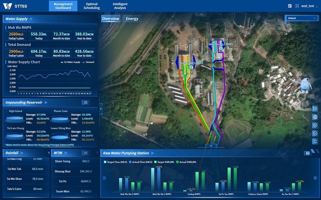Click the globe view map icon

click(x=315, y=117)
